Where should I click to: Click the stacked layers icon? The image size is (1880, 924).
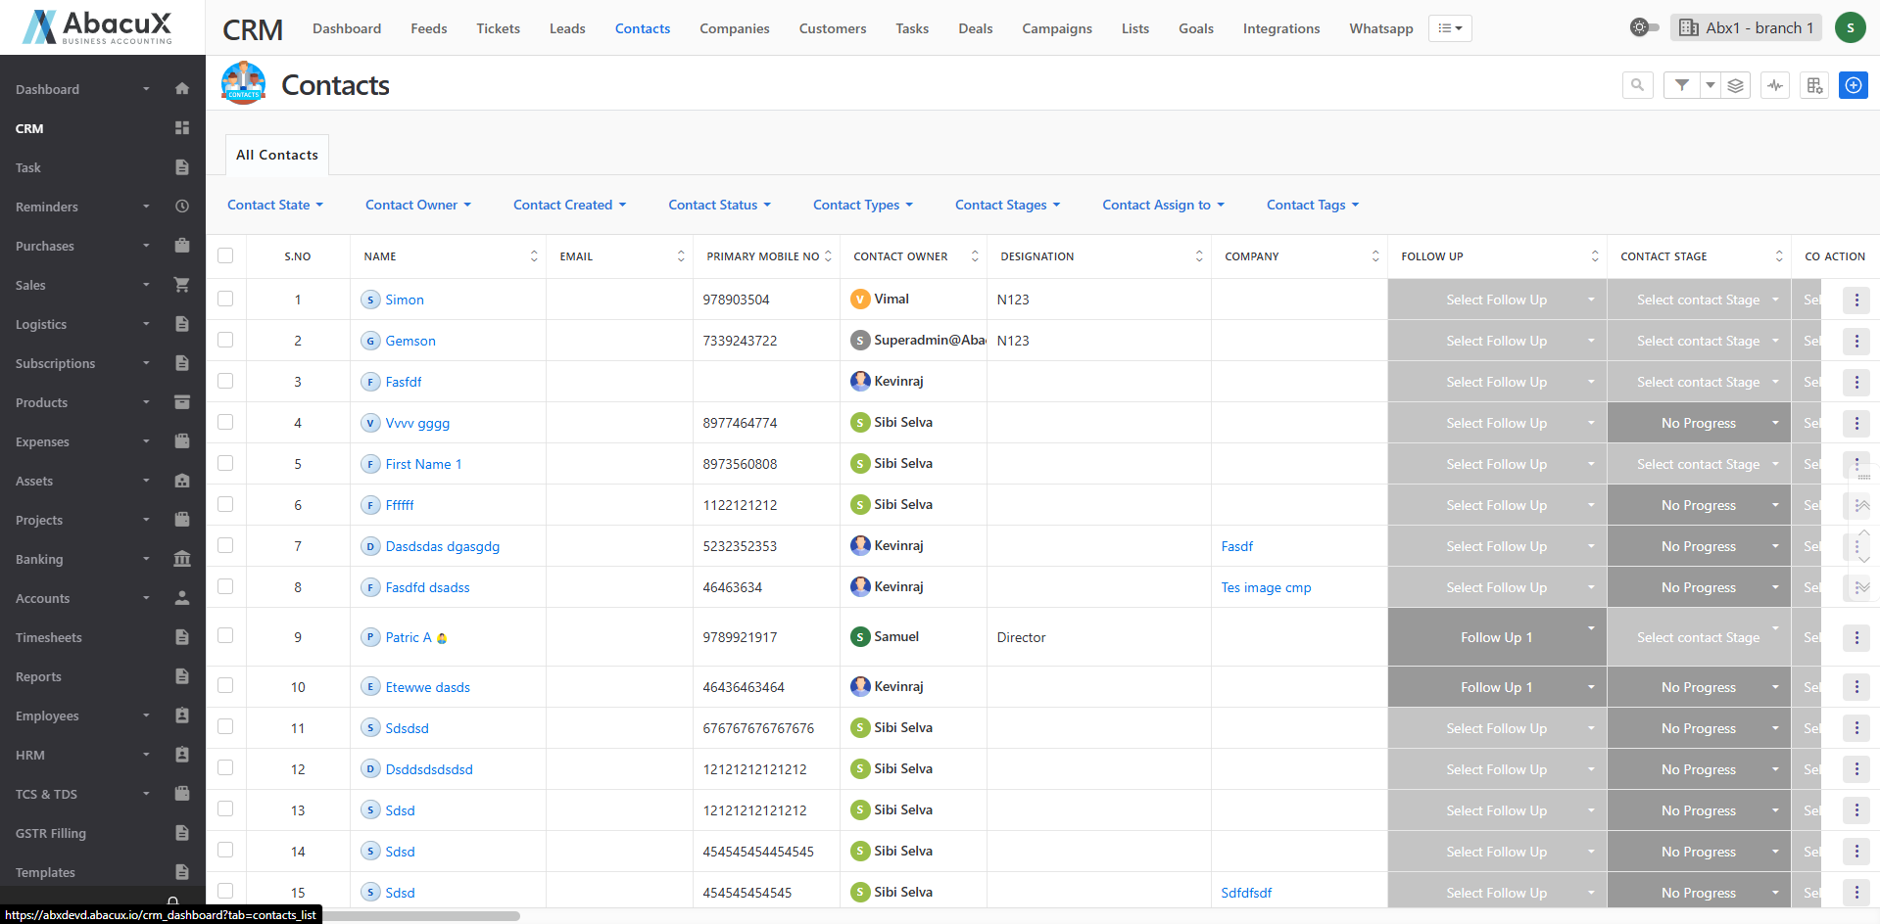click(x=1735, y=85)
